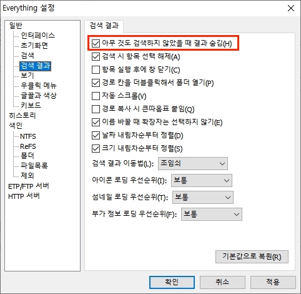Enable '항목 실행 후에 창 닫기(C)'
Image resolution: width=301 pixels, height=294 pixels.
[96, 70]
